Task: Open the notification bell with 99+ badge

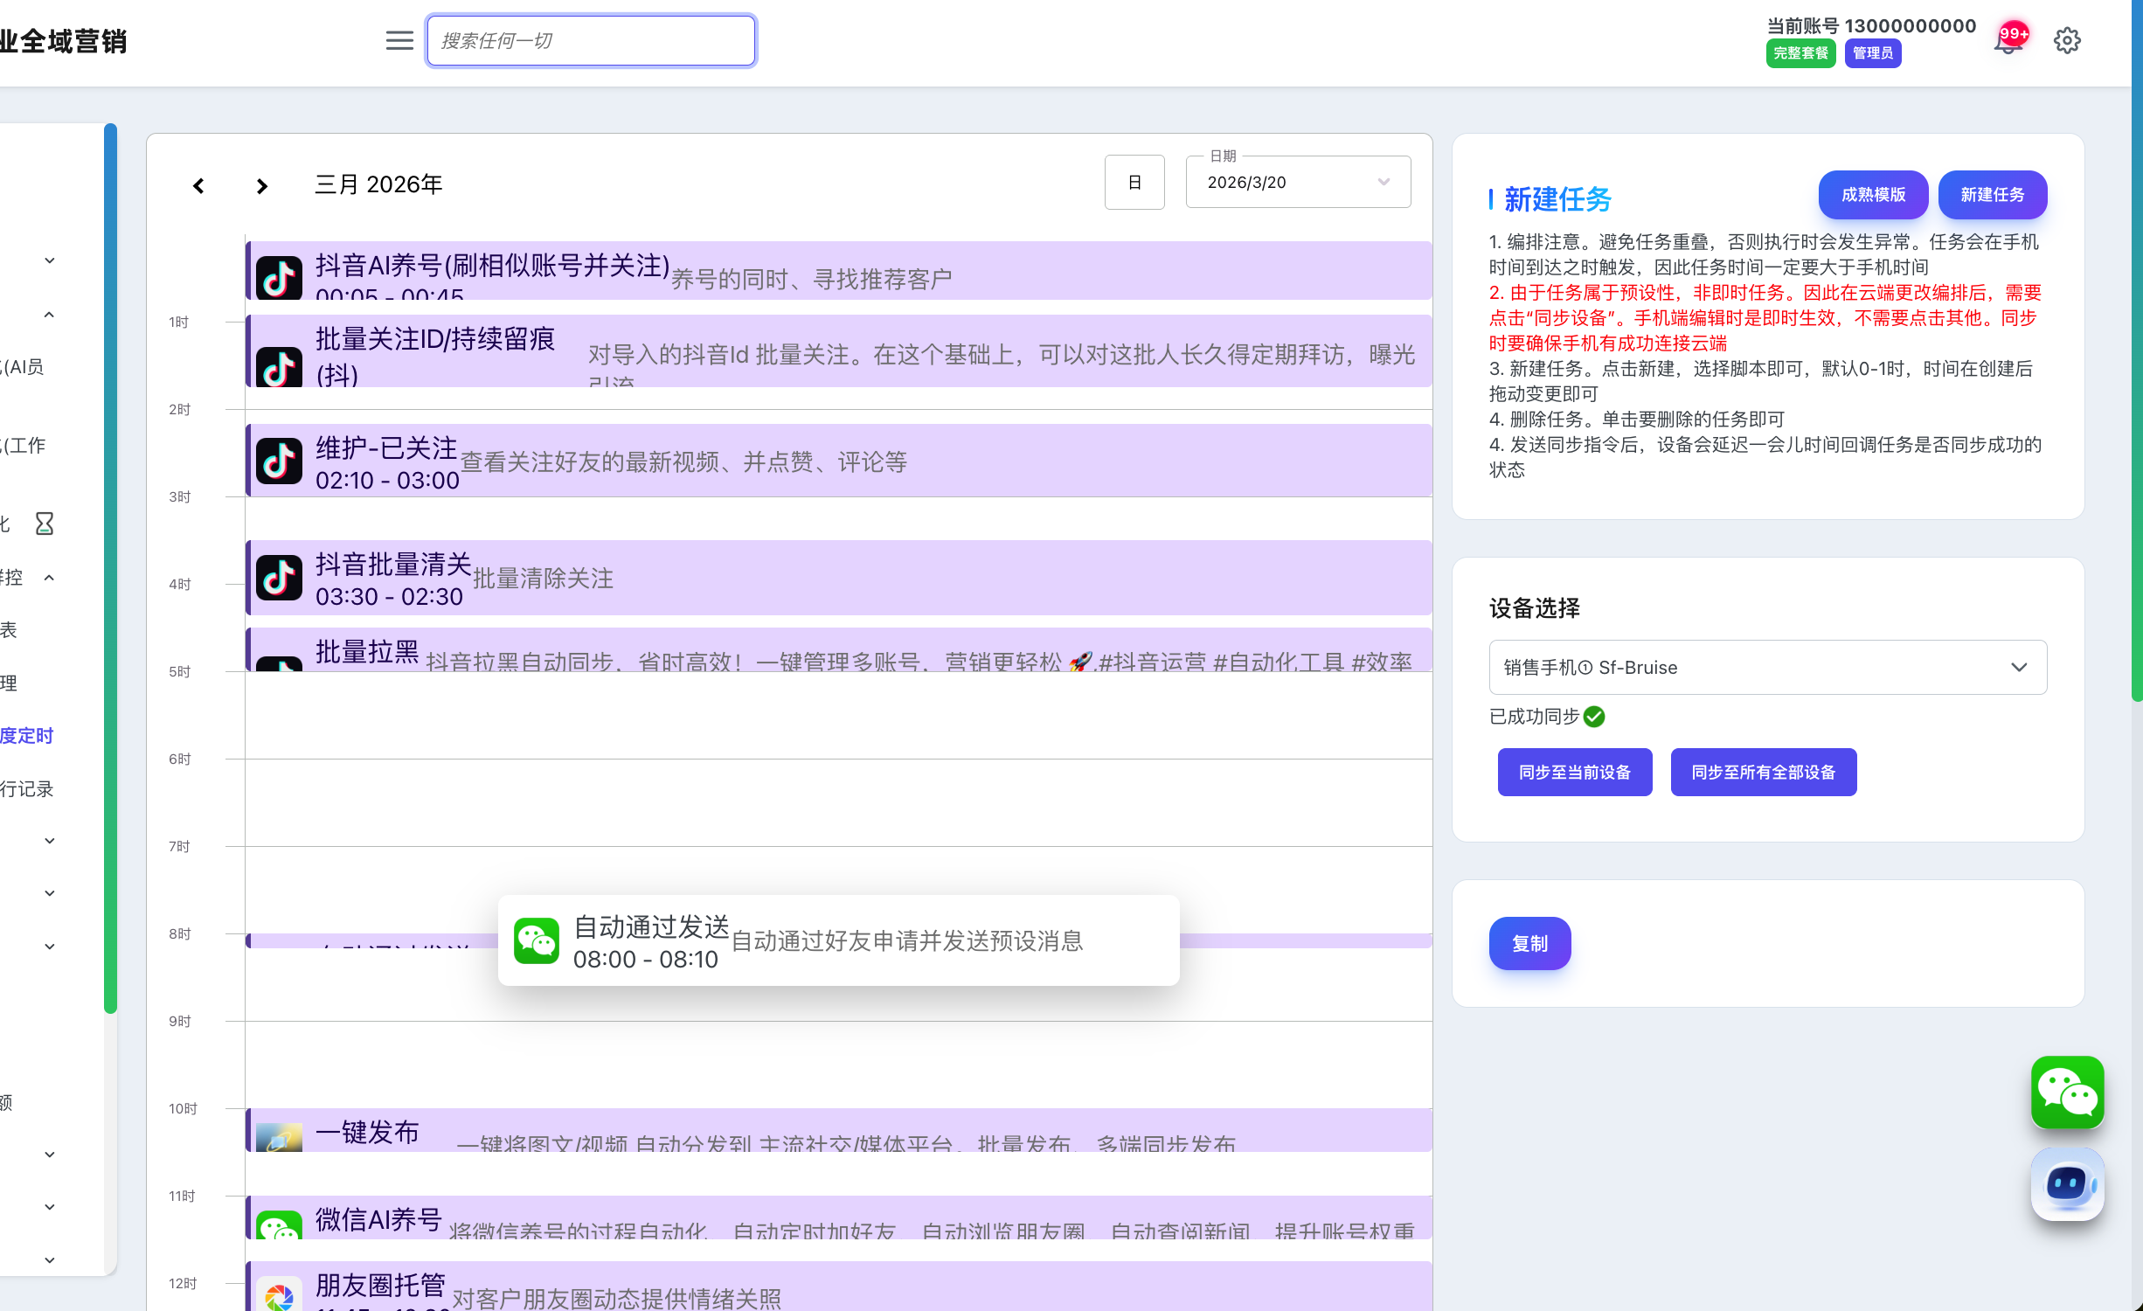Action: (2008, 41)
